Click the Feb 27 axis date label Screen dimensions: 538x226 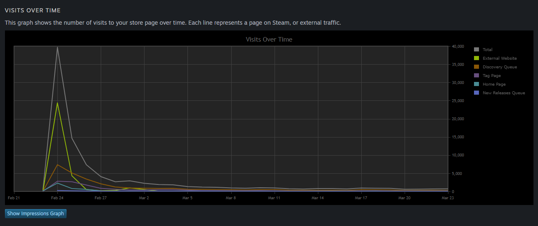click(x=101, y=198)
